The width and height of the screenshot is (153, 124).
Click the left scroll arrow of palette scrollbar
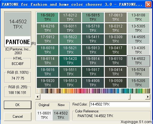pos(38,97)
